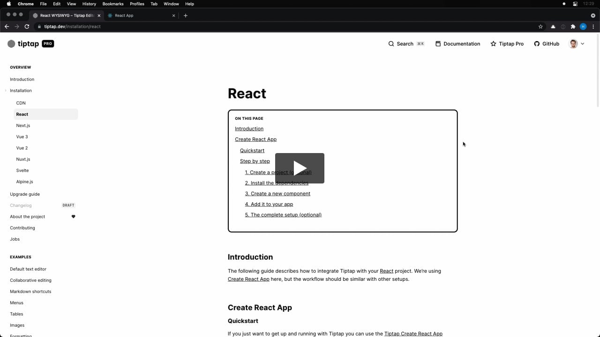This screenshot has width=600, height=337.
Task: Open the Upgrade guide page
Action: [25, 194]
